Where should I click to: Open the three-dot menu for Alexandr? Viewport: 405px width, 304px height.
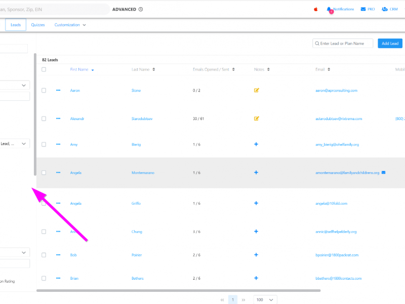tap(58, 119)
